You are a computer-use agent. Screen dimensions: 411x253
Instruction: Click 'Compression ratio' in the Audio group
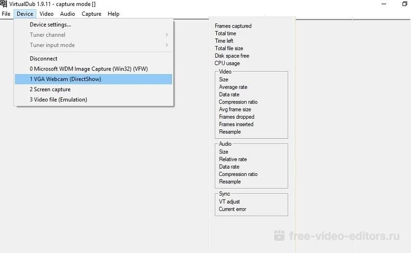[238, 174]
